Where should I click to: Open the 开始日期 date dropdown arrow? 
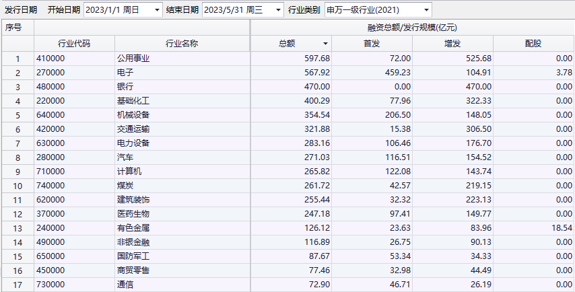pyautogui.click(x=157, y=10)
